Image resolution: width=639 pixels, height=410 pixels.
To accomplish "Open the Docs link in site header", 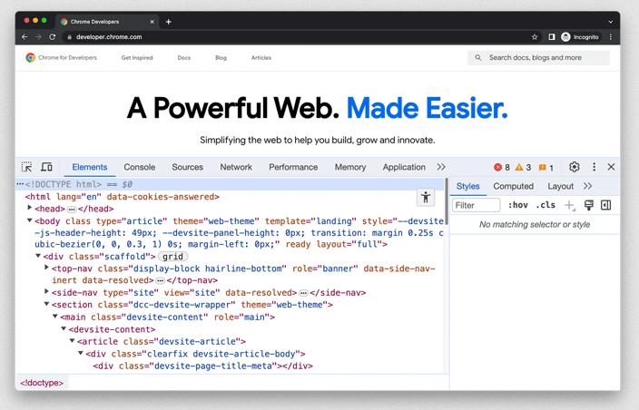I will point(184,58).
